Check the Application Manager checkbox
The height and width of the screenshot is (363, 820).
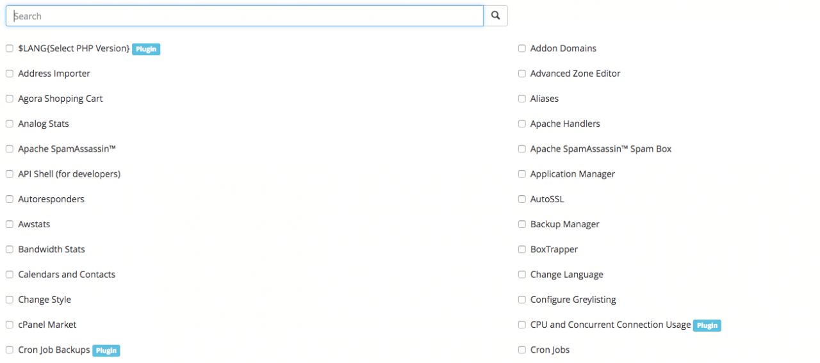[x=522, y=174]
